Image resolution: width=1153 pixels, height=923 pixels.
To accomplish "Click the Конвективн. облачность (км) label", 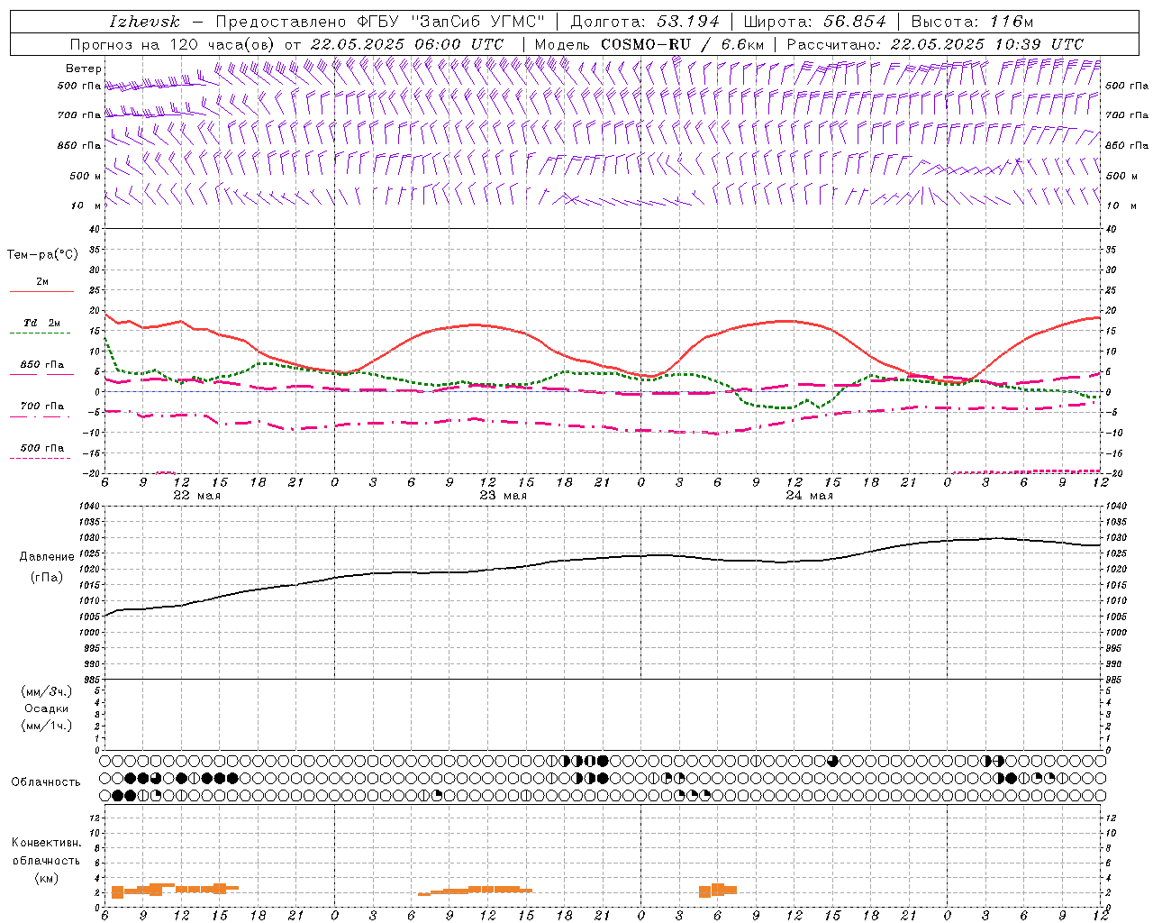I will point(46,860).
